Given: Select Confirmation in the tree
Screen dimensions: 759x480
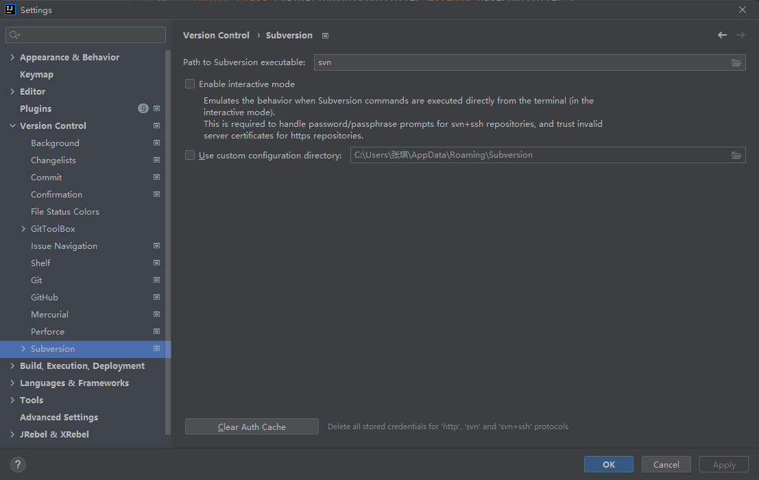Looking at the screenshot, I should pyautogui.click(x=57, y=195).
